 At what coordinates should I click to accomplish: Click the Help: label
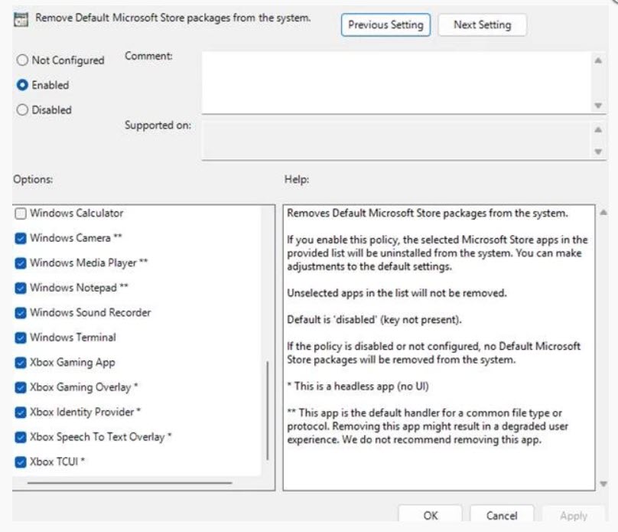pos(297,179)
